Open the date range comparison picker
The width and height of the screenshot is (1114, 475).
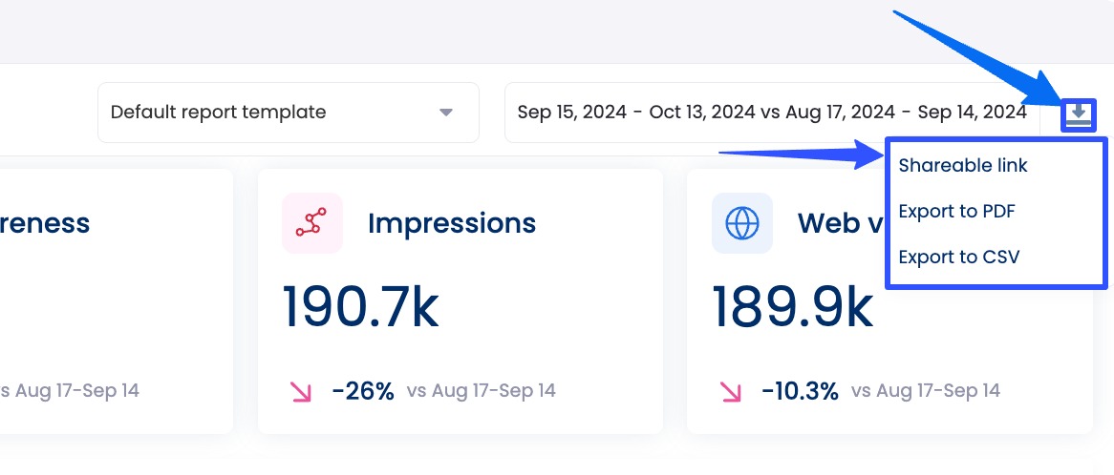coord(771,113)
